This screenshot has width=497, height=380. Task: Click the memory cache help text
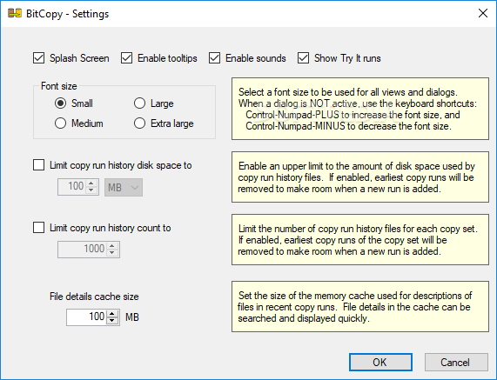pos(360,307)
